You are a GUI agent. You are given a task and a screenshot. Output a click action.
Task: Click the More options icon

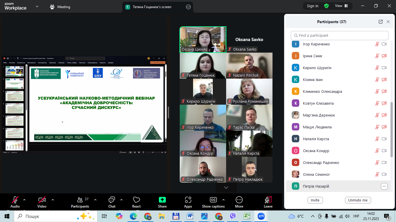coord(239,200)
